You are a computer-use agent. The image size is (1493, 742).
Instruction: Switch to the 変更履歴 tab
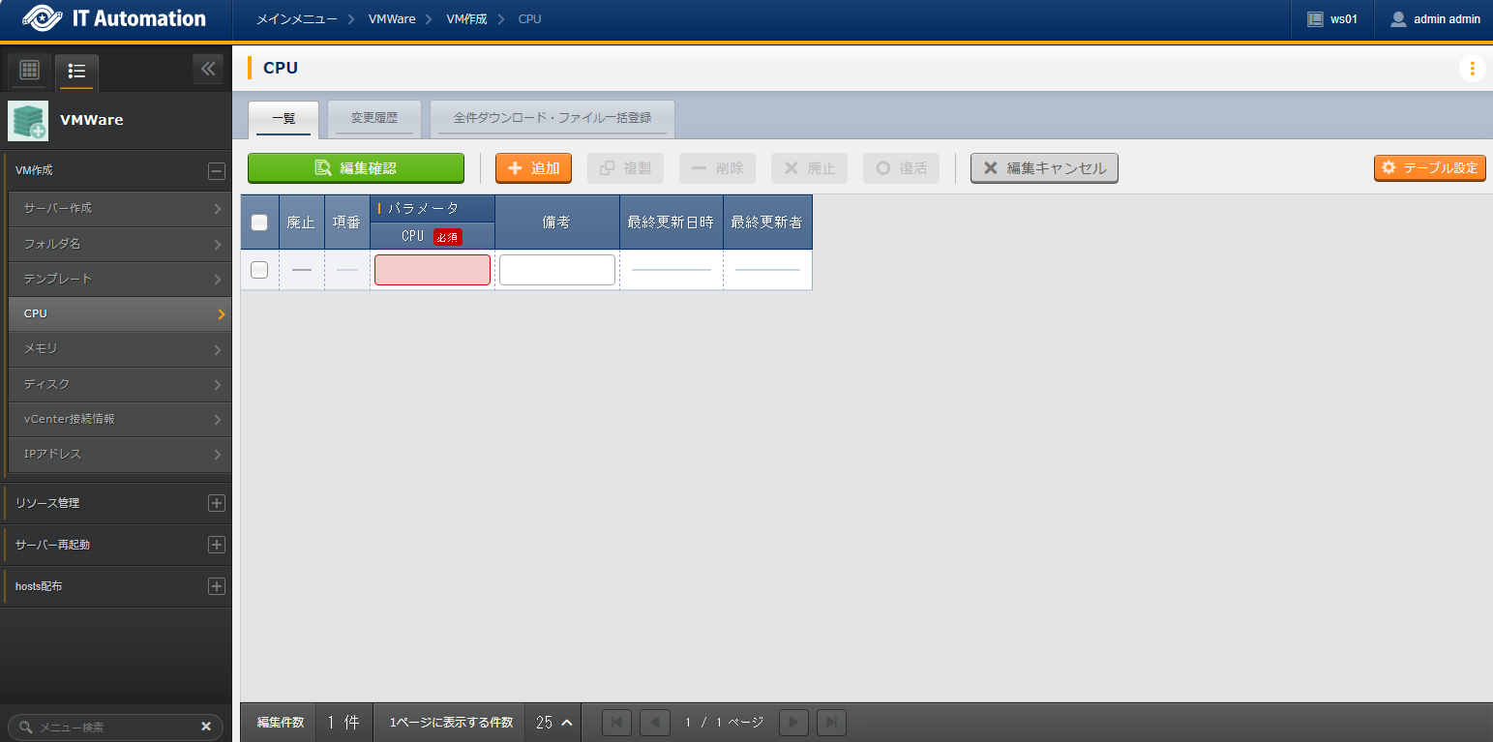click(x=374, y=118)
